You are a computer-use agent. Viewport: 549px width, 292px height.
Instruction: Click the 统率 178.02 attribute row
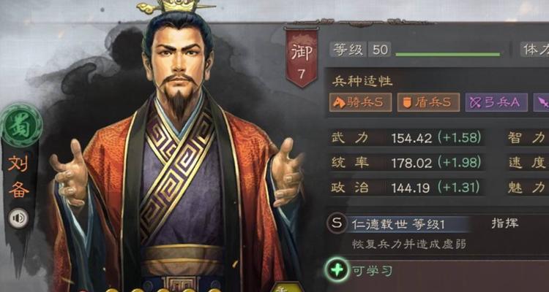(406, 162)
